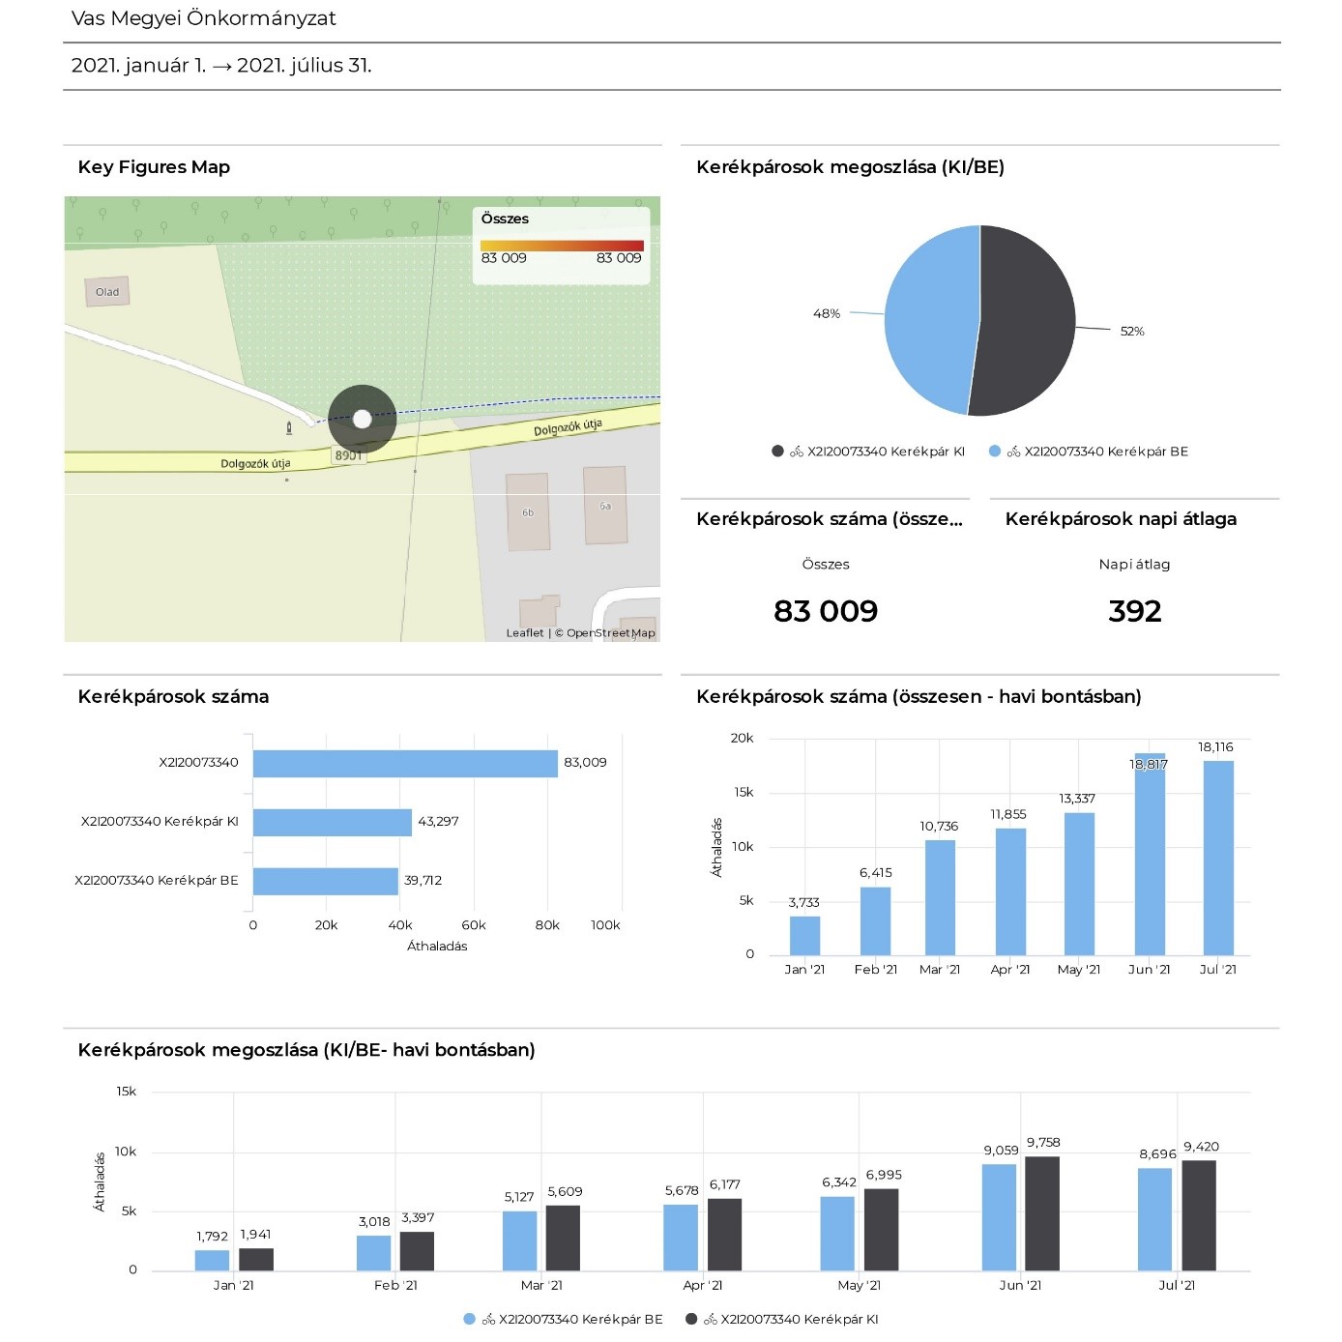Click the Jul '21 BE bar labeled 8,696

(x=1154, y=1219)
